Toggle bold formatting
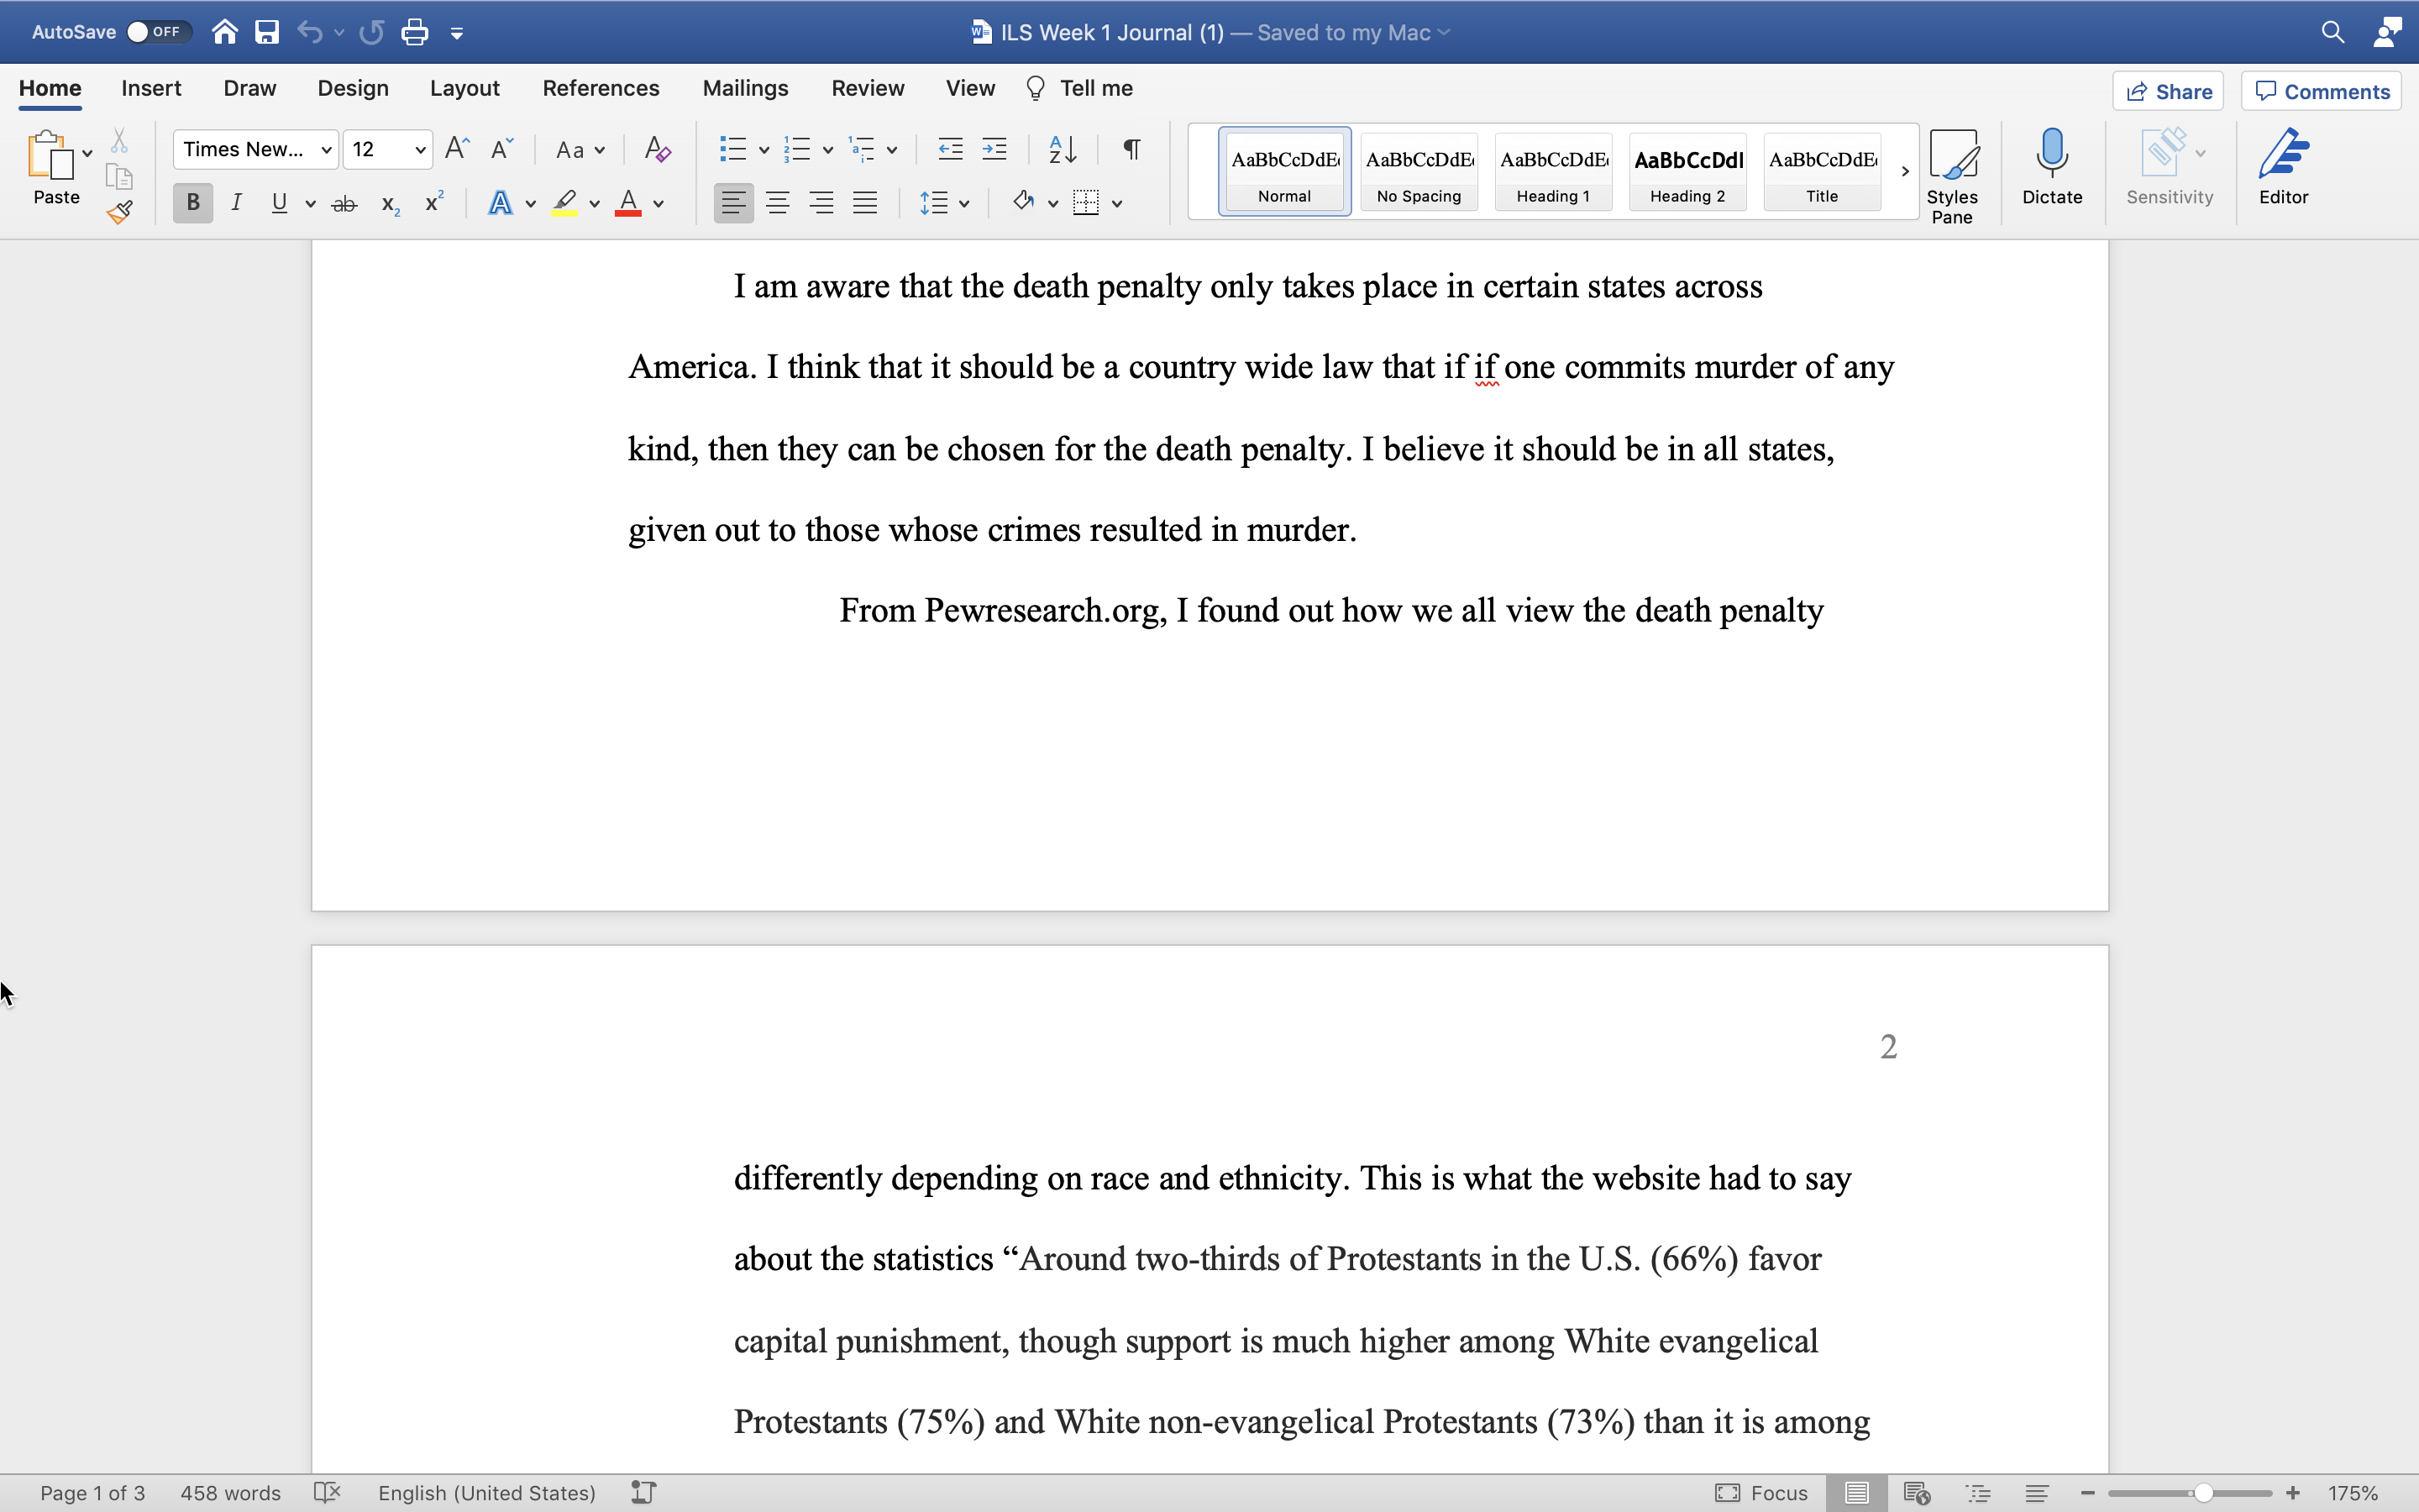Image resolution: width=2419 pixels, height=1512 pixels. point(192,202)
